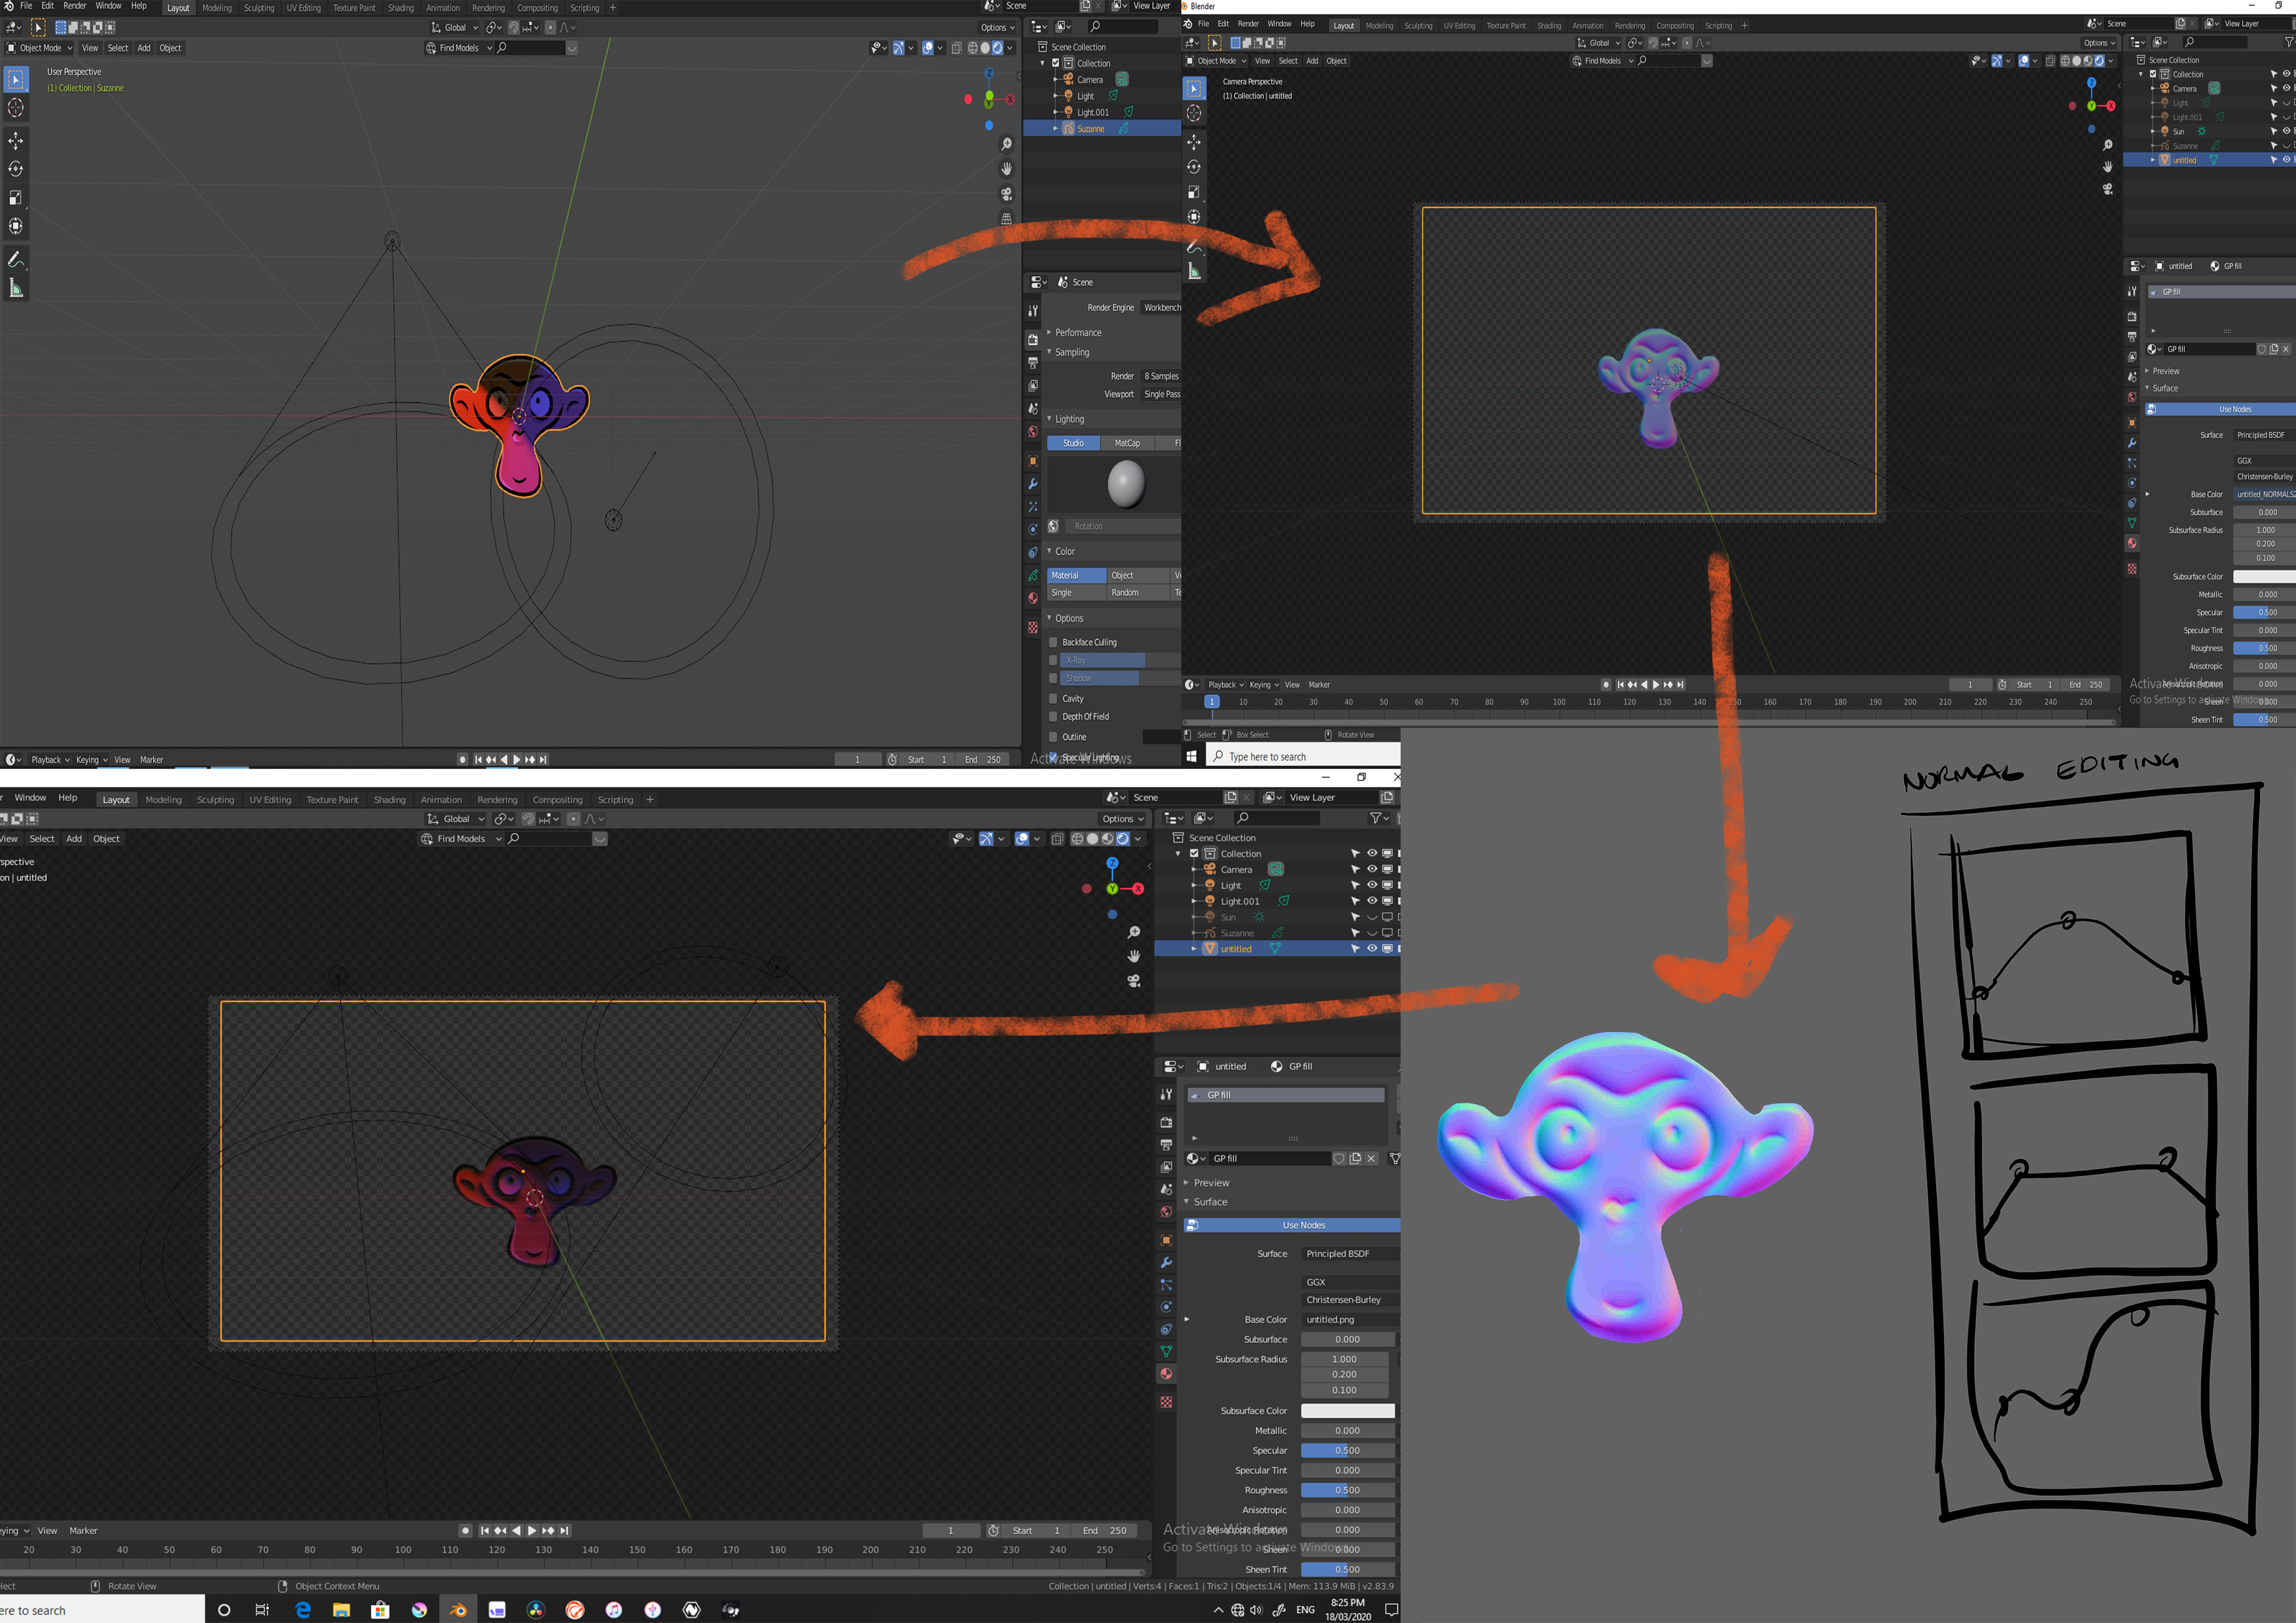Open File Explorer from the taskbar

[x=341, y=1610]
